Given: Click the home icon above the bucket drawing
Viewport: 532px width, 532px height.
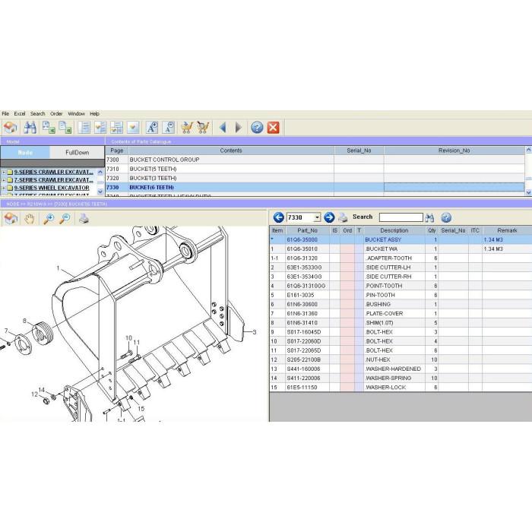Looking at the screenshot, I should click(11, 219).
